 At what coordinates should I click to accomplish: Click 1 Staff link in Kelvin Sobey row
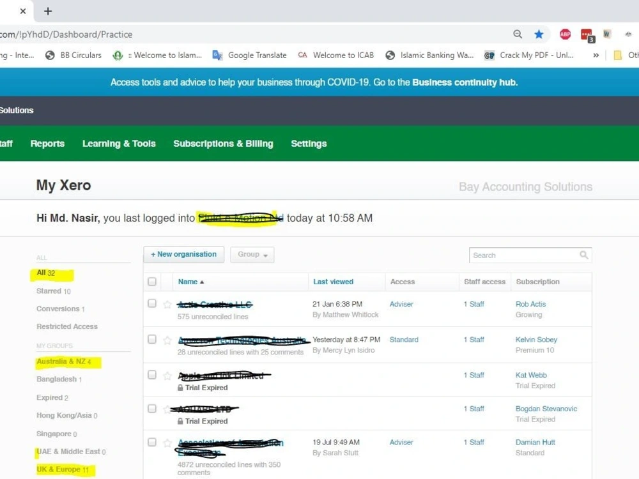473,339
